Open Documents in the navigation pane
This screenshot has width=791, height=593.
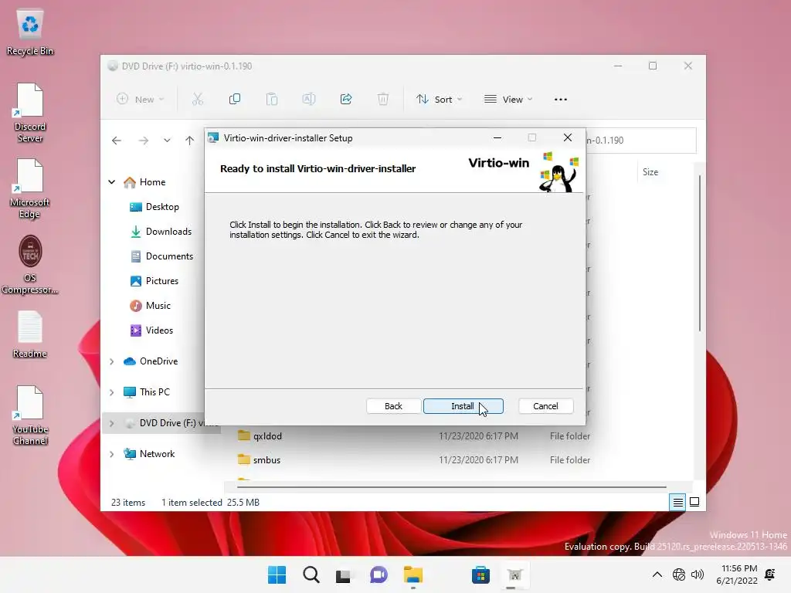(x=161, y=256)
